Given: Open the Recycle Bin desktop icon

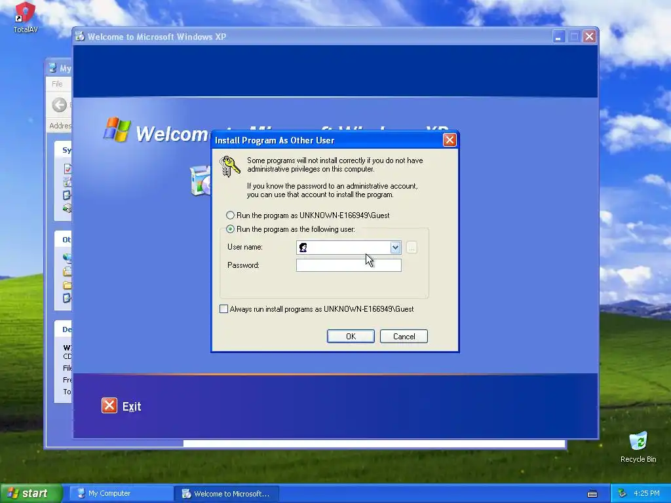Looking at the screenshot, I should [638, 447].
